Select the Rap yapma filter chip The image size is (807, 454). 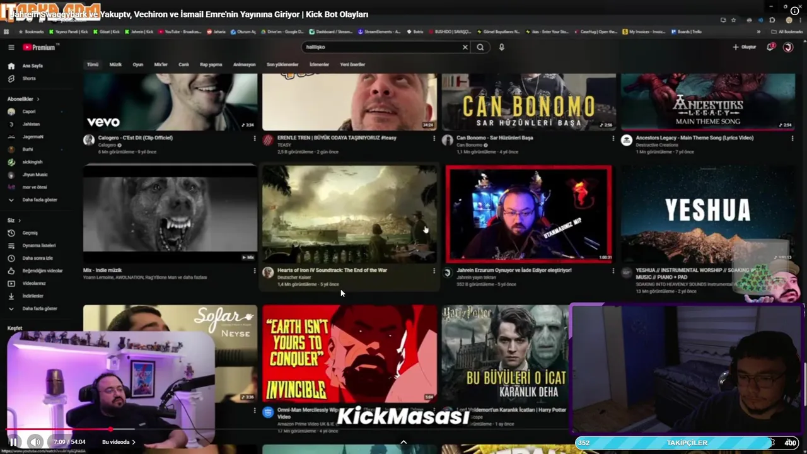point(211,64)
